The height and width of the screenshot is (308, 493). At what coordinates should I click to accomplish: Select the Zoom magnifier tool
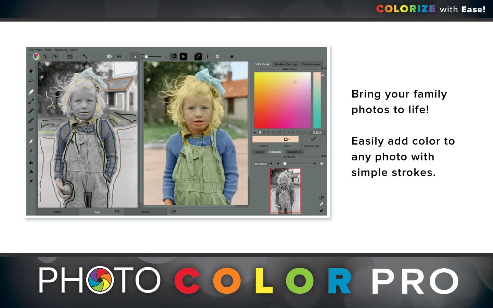[x=31, y=80]
